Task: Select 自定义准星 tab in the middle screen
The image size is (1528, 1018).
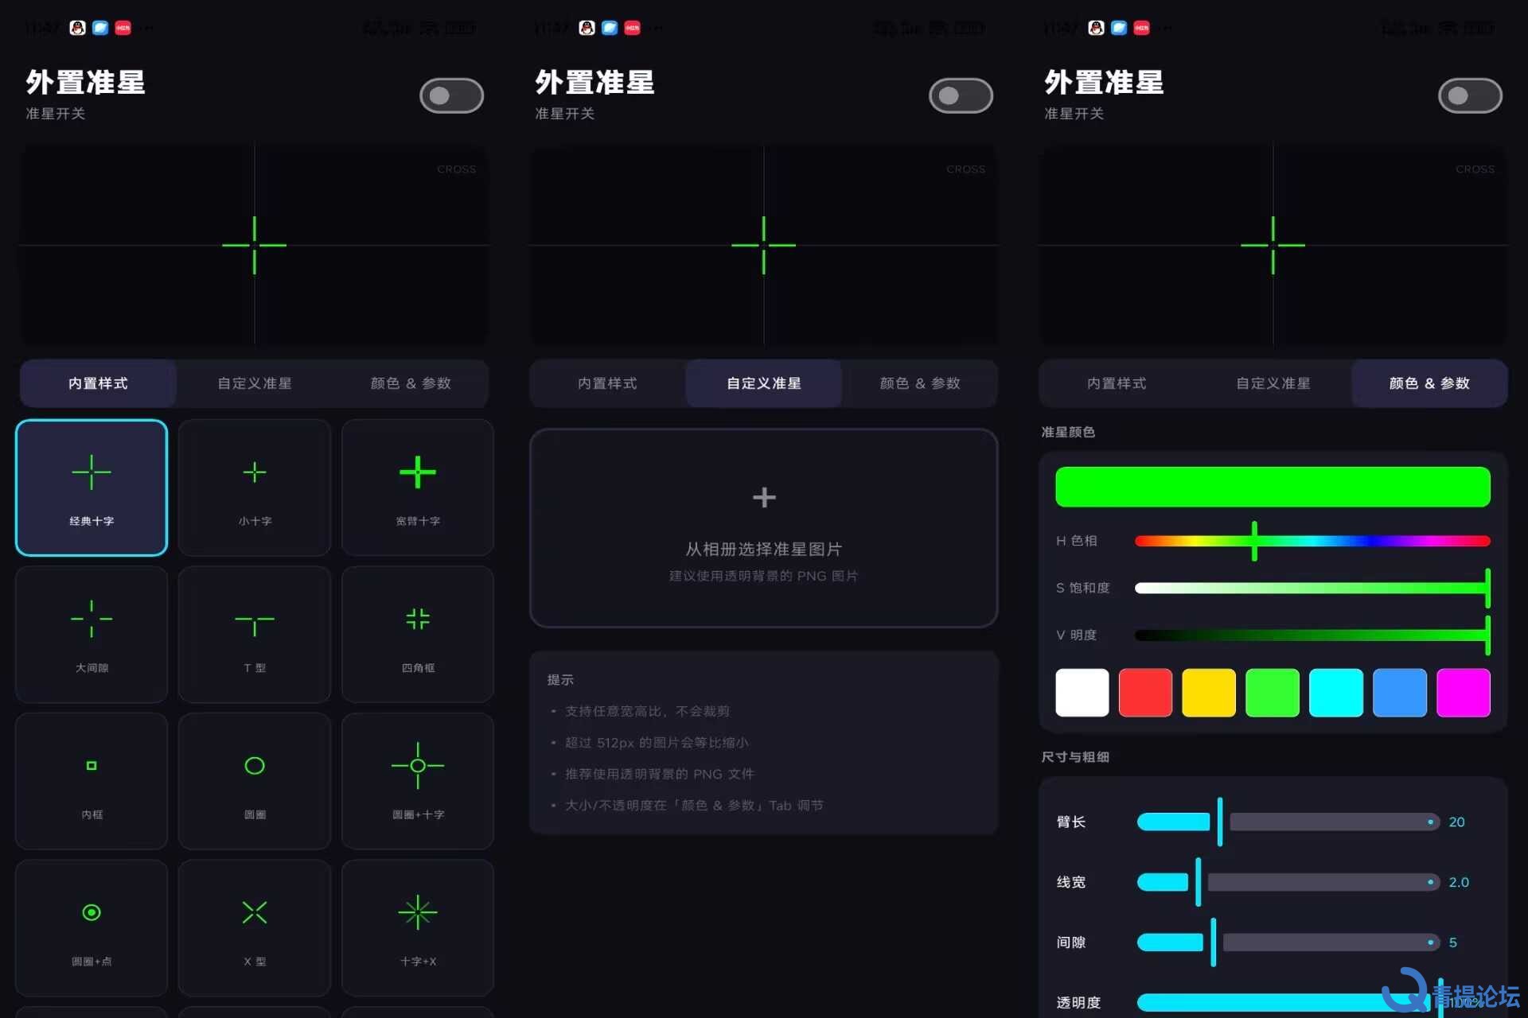Action: [764, 383]
